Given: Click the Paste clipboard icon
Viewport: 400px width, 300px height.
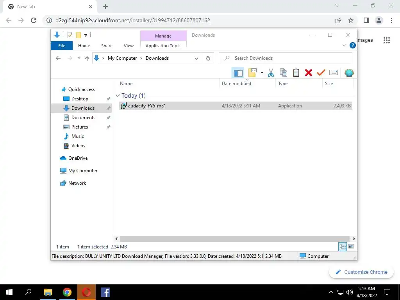Looking at the screenshot, I should [296, 73].
